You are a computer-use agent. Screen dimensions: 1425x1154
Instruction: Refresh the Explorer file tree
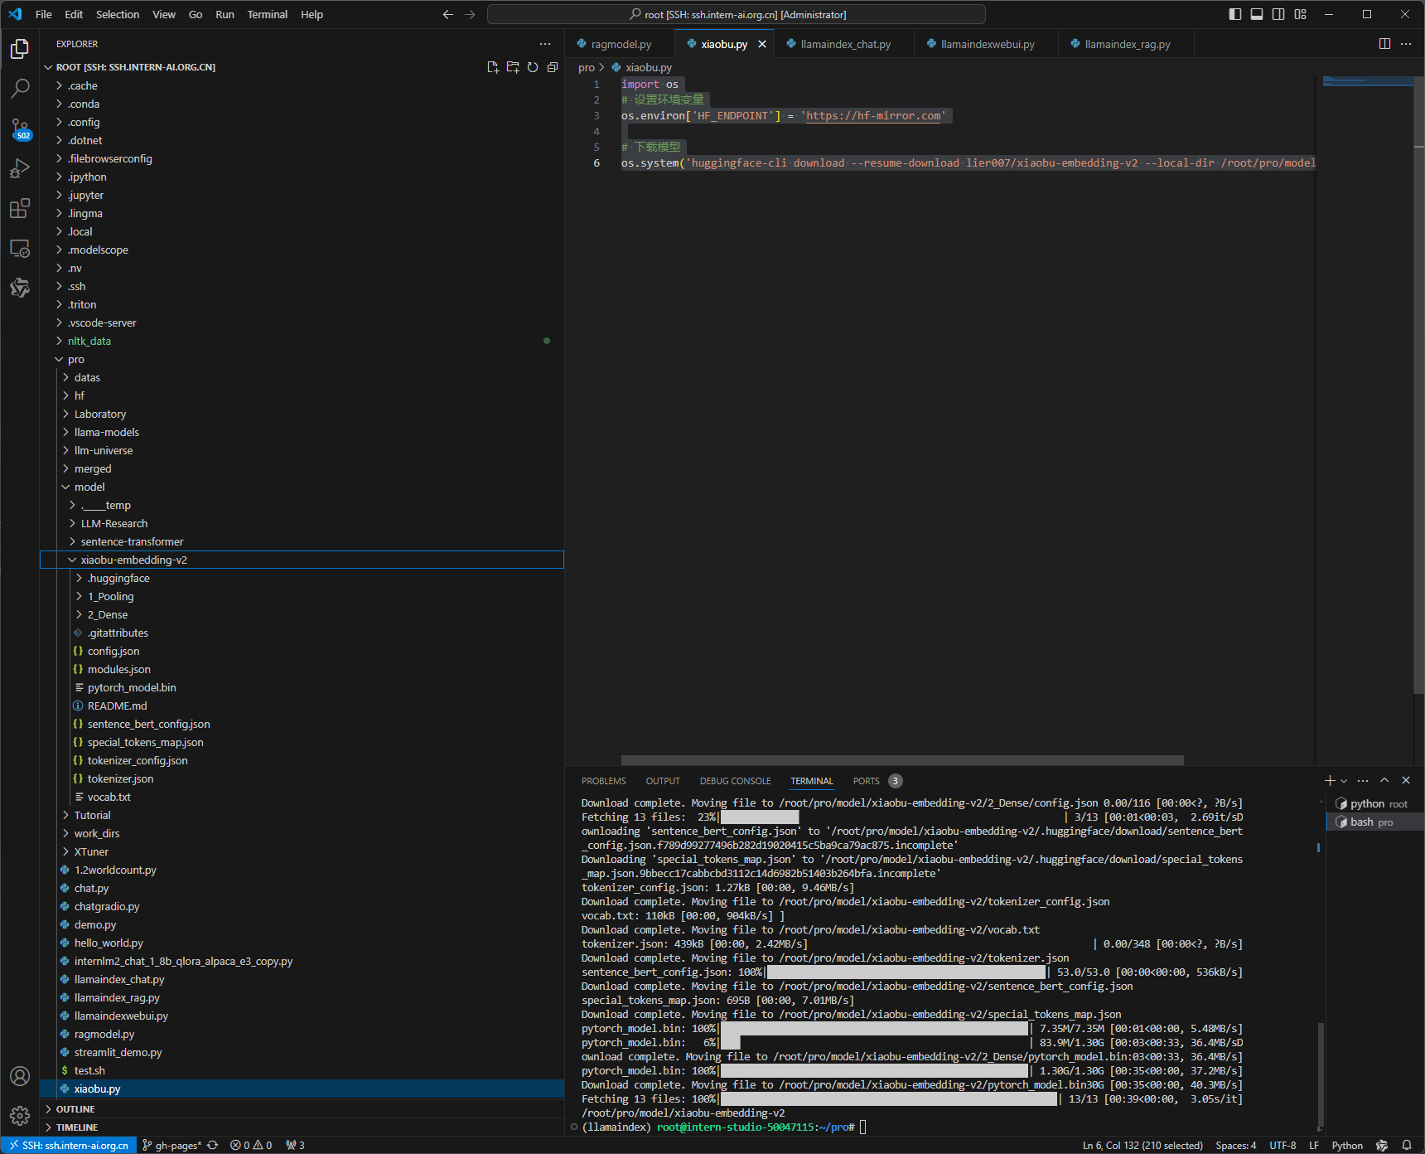[x=533, y=67]
